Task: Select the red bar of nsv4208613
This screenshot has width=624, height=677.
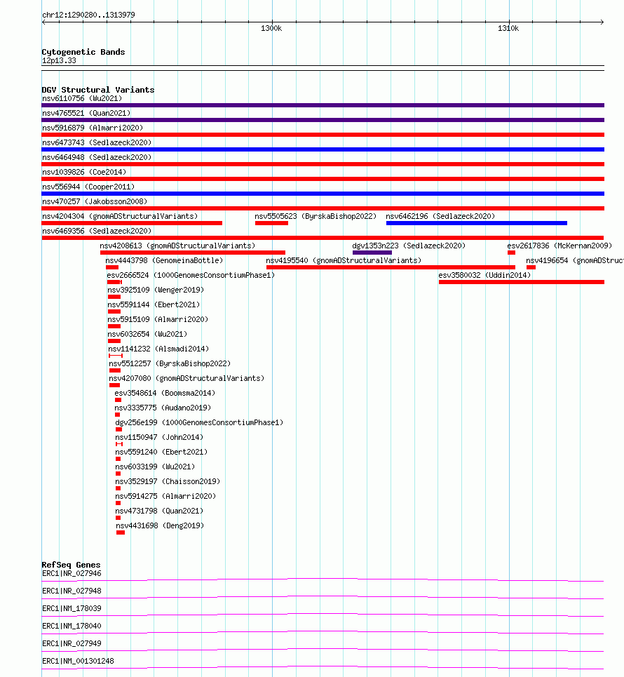Action: click(x=193, y=253)
